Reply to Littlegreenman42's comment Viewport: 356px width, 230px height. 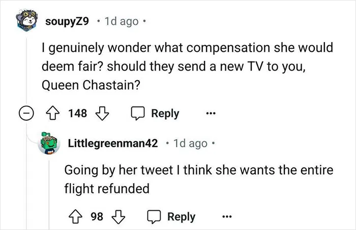(171, 217)
